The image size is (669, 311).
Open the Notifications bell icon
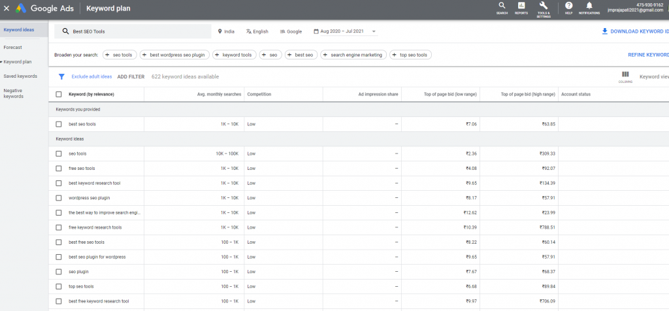point(589,5)
